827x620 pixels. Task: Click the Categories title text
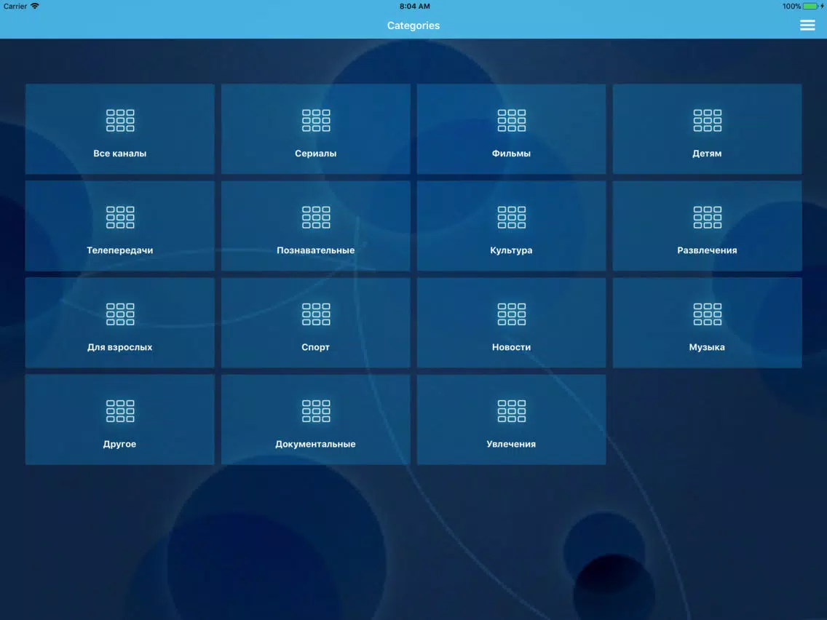[413, 25]
